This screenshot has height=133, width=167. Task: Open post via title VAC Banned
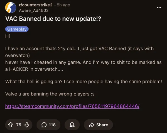tap(53, 19)
